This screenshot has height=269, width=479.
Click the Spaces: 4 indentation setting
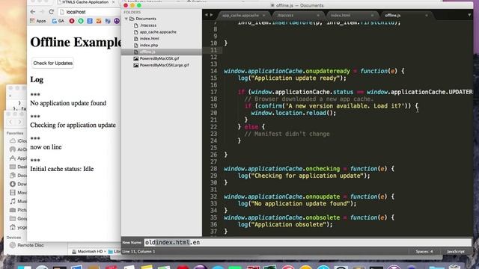pyautogui.click(x=424, y=252)
